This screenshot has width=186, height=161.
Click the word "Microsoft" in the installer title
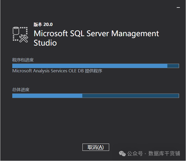point(51,33)
